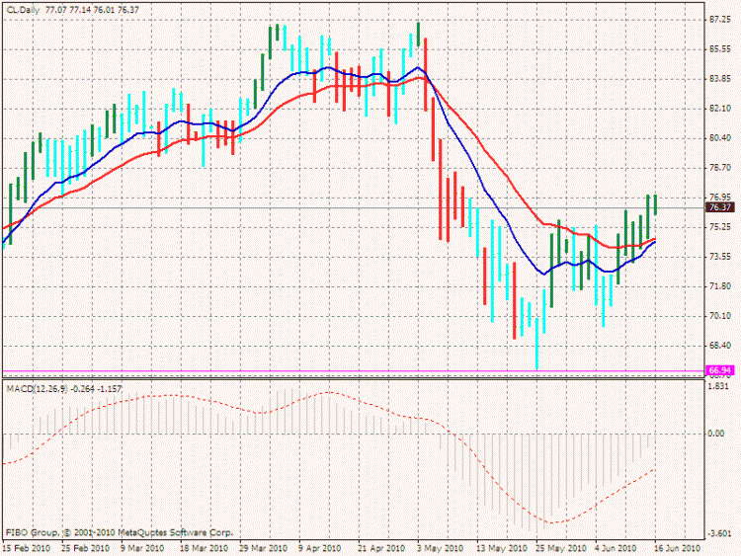The image size is (741, 556).
Task: Select the -3.601 MACD scale value
Action: coord(719,533)
